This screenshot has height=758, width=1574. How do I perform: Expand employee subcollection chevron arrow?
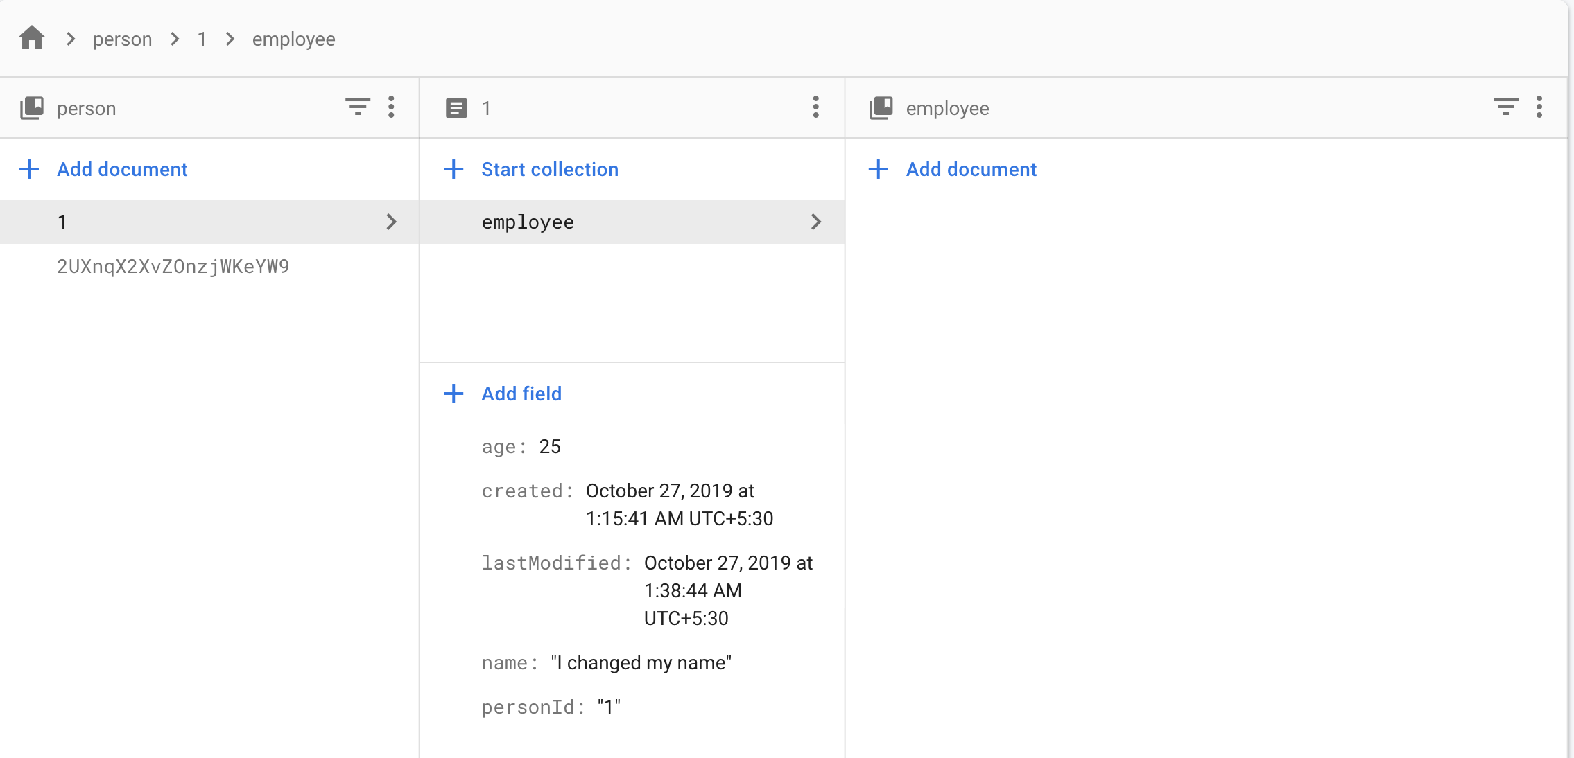pyautogui.click(x=815, y=222)
